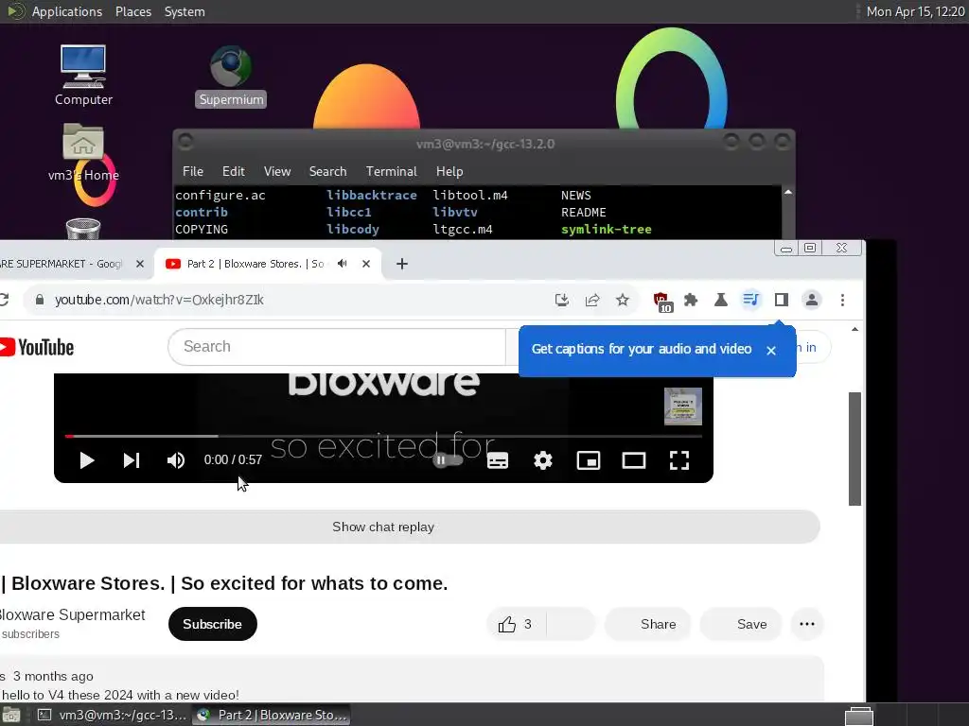
Task: Open terminal Search menu
Action: pos(327,172)
